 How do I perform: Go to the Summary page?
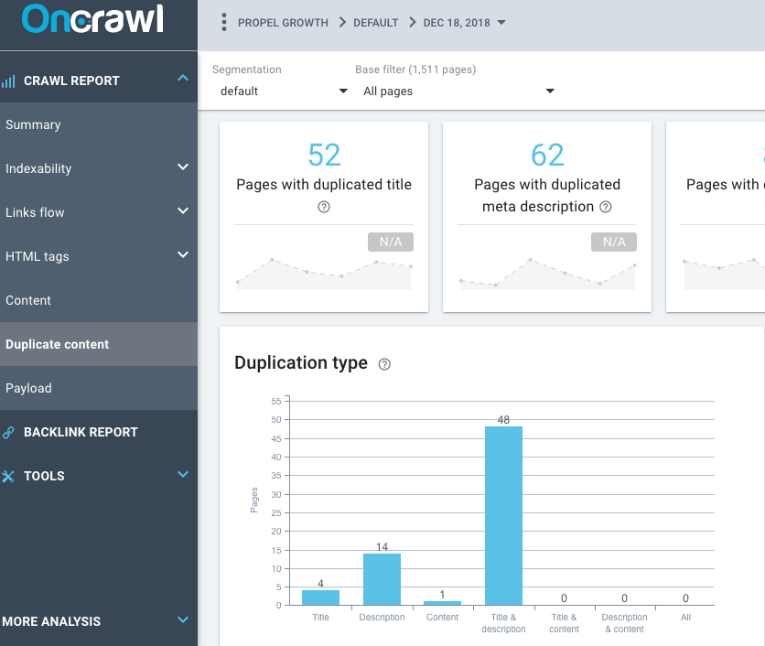pyautogui.click(x=33, y=124)
